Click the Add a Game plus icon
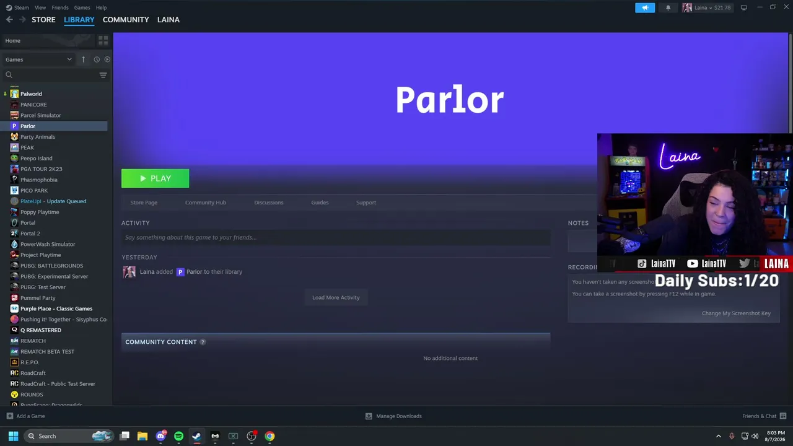 point(9,416)
